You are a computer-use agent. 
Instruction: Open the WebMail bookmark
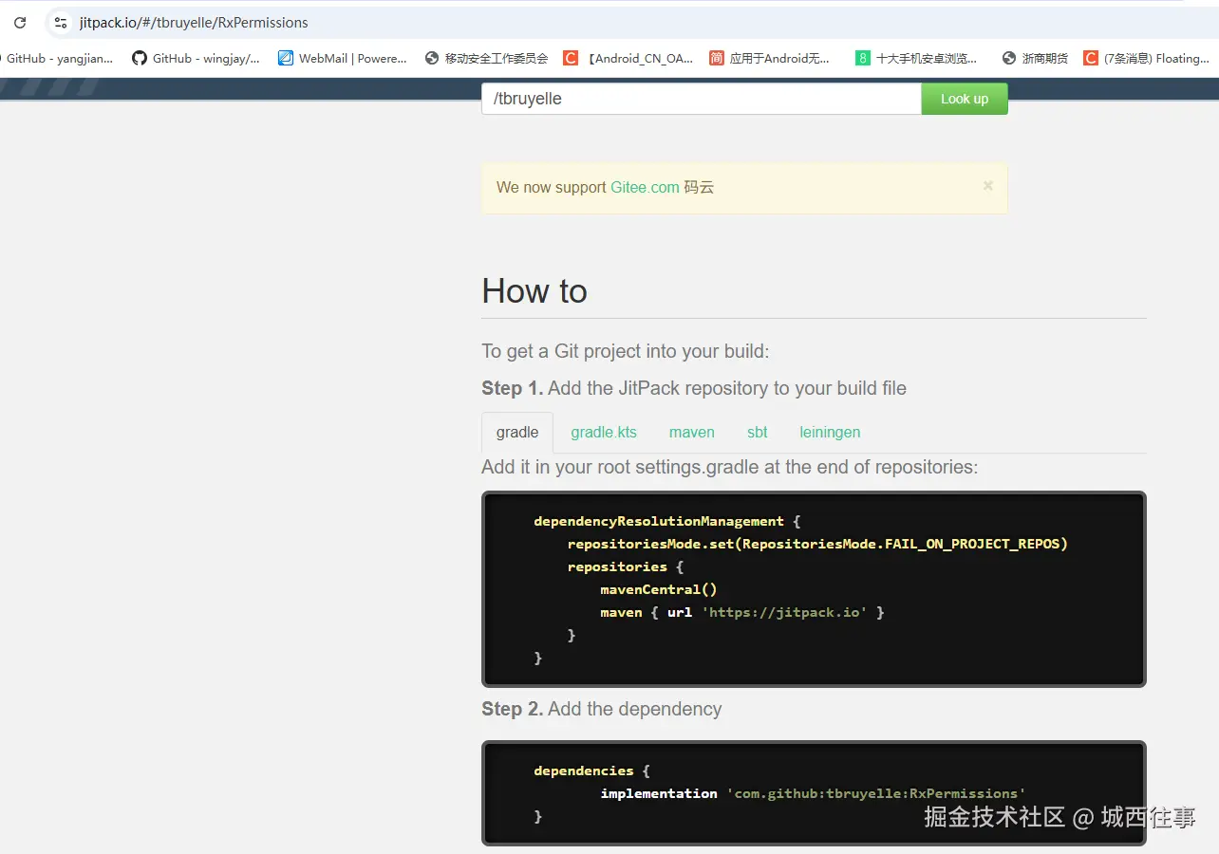(343, 58)
